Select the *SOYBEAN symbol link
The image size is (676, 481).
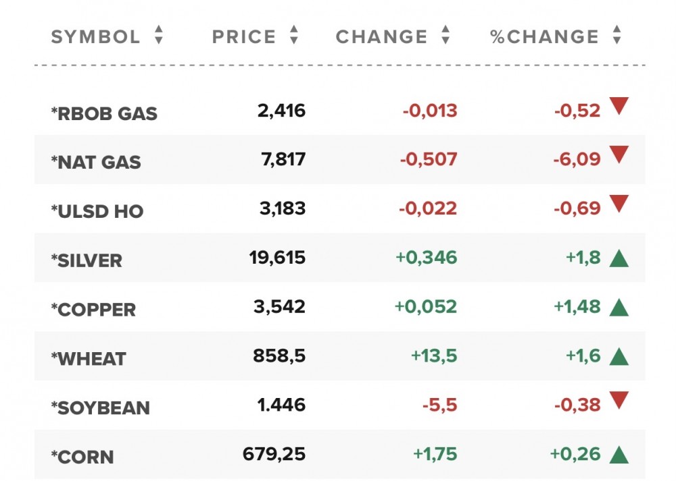click(x=100, y=408)
